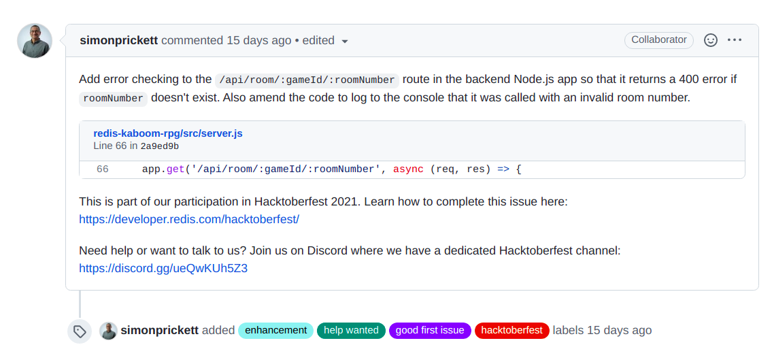
Task: Open the discord.gg/ueQwKUh5Z3 invite link
Action: [x=163, y=269]
